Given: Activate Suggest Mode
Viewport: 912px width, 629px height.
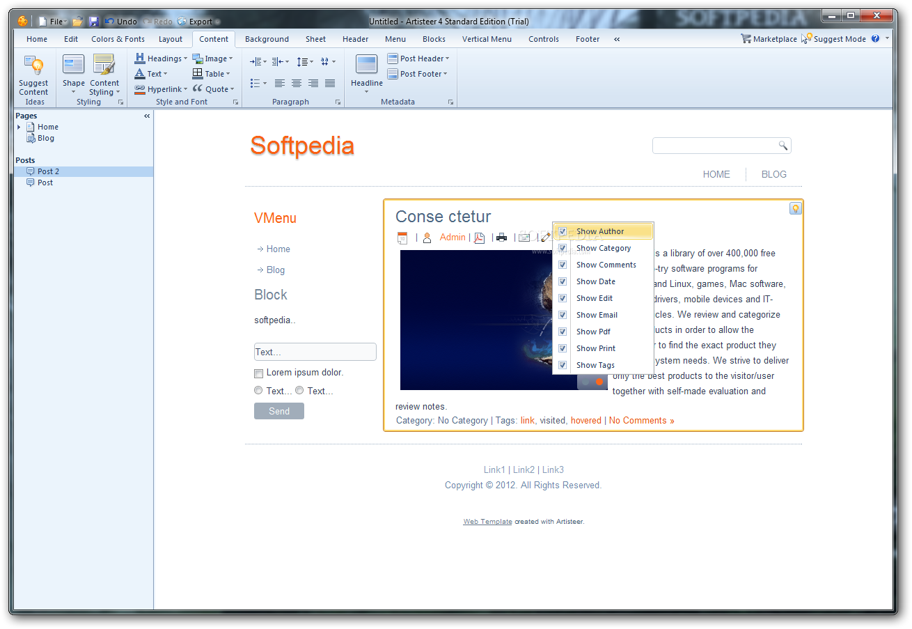Looking at the screenshot, I should pos(833,39).
